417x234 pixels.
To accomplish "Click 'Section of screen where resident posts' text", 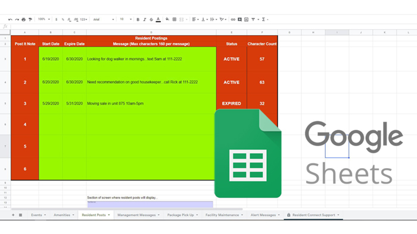I will pyautogui.click(x=122, y=198).
